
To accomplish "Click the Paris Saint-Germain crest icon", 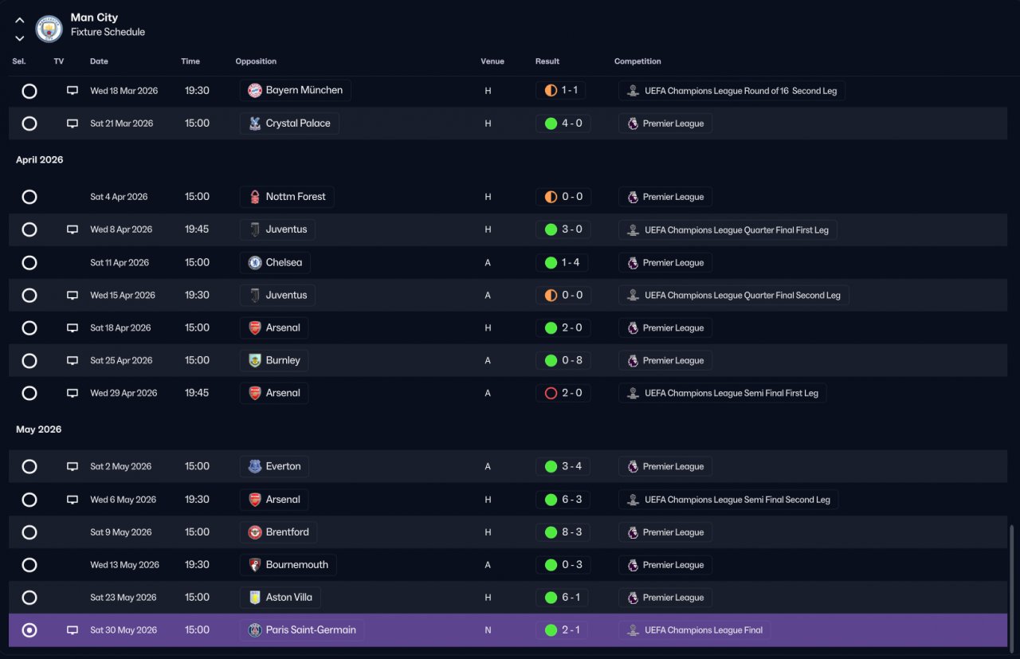I will [255, 630].
